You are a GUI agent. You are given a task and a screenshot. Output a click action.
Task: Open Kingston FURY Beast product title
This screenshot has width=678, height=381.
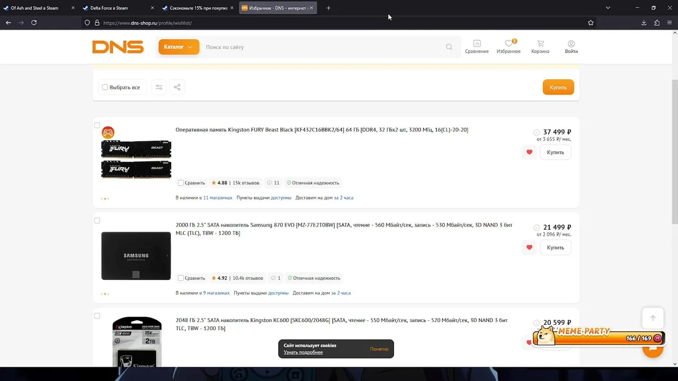322,130
